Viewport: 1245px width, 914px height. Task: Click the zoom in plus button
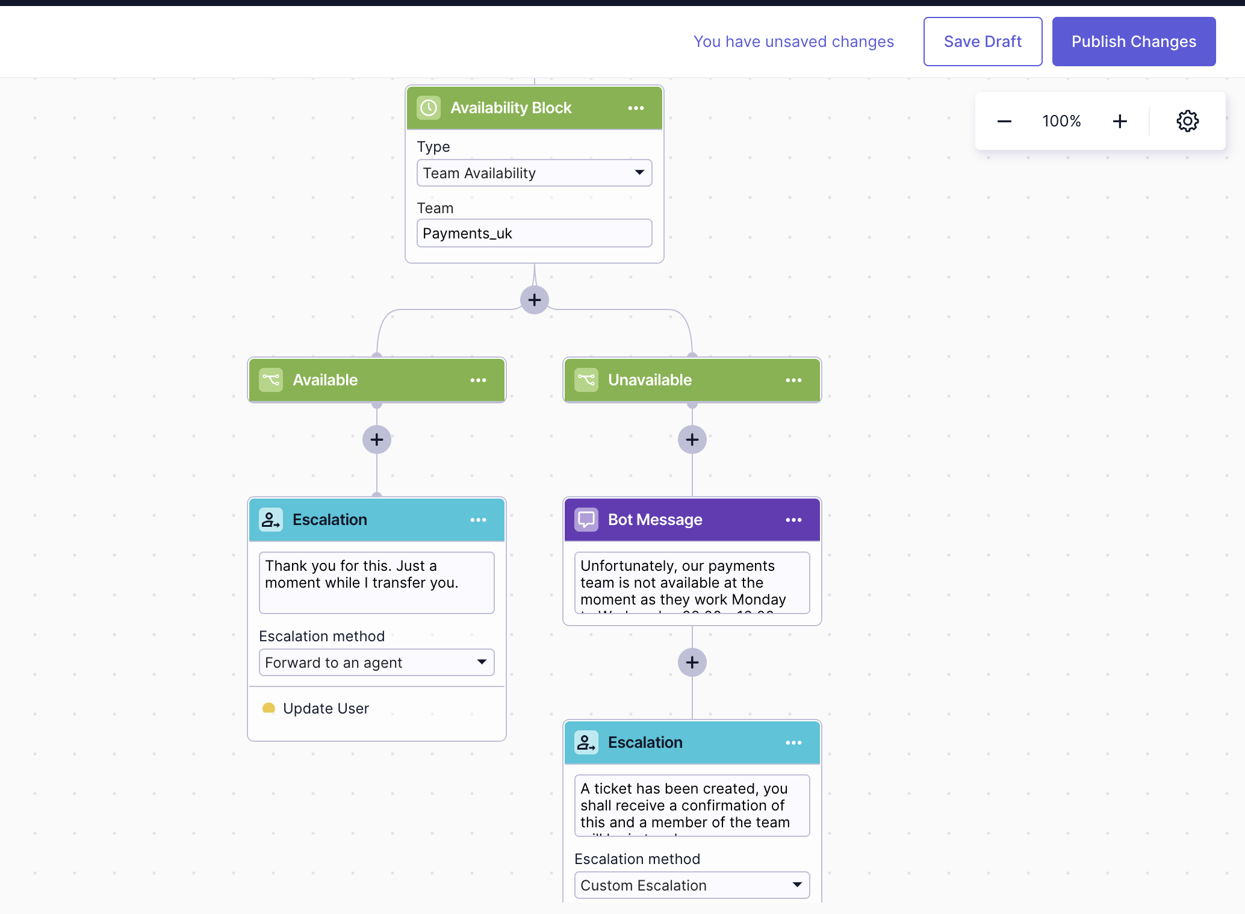point(1119,120)
